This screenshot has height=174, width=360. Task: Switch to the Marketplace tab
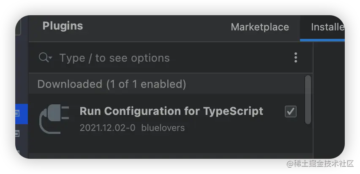[260, 27]
